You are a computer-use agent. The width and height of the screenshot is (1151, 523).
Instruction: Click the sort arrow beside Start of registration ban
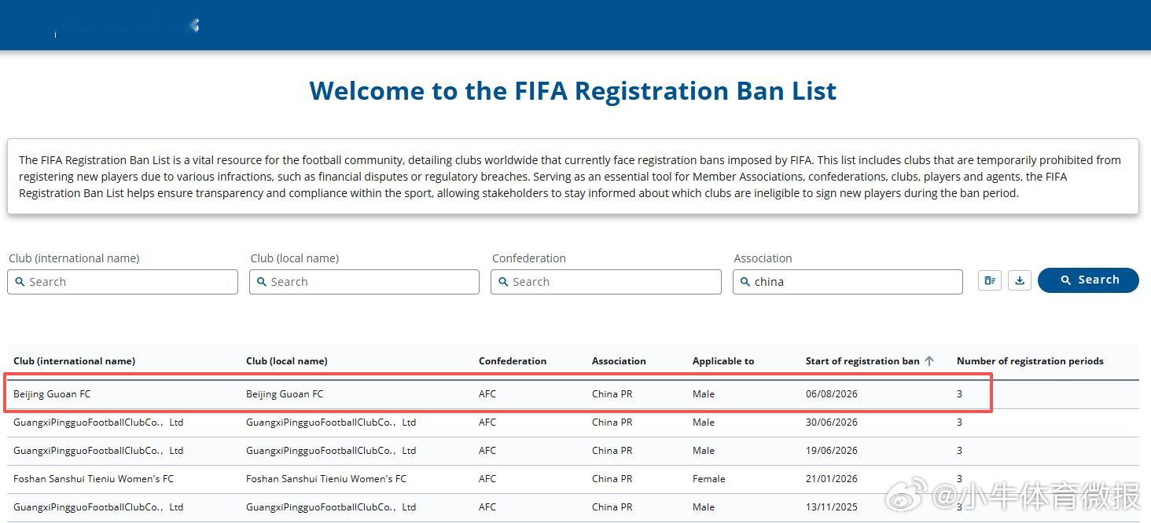929,361
